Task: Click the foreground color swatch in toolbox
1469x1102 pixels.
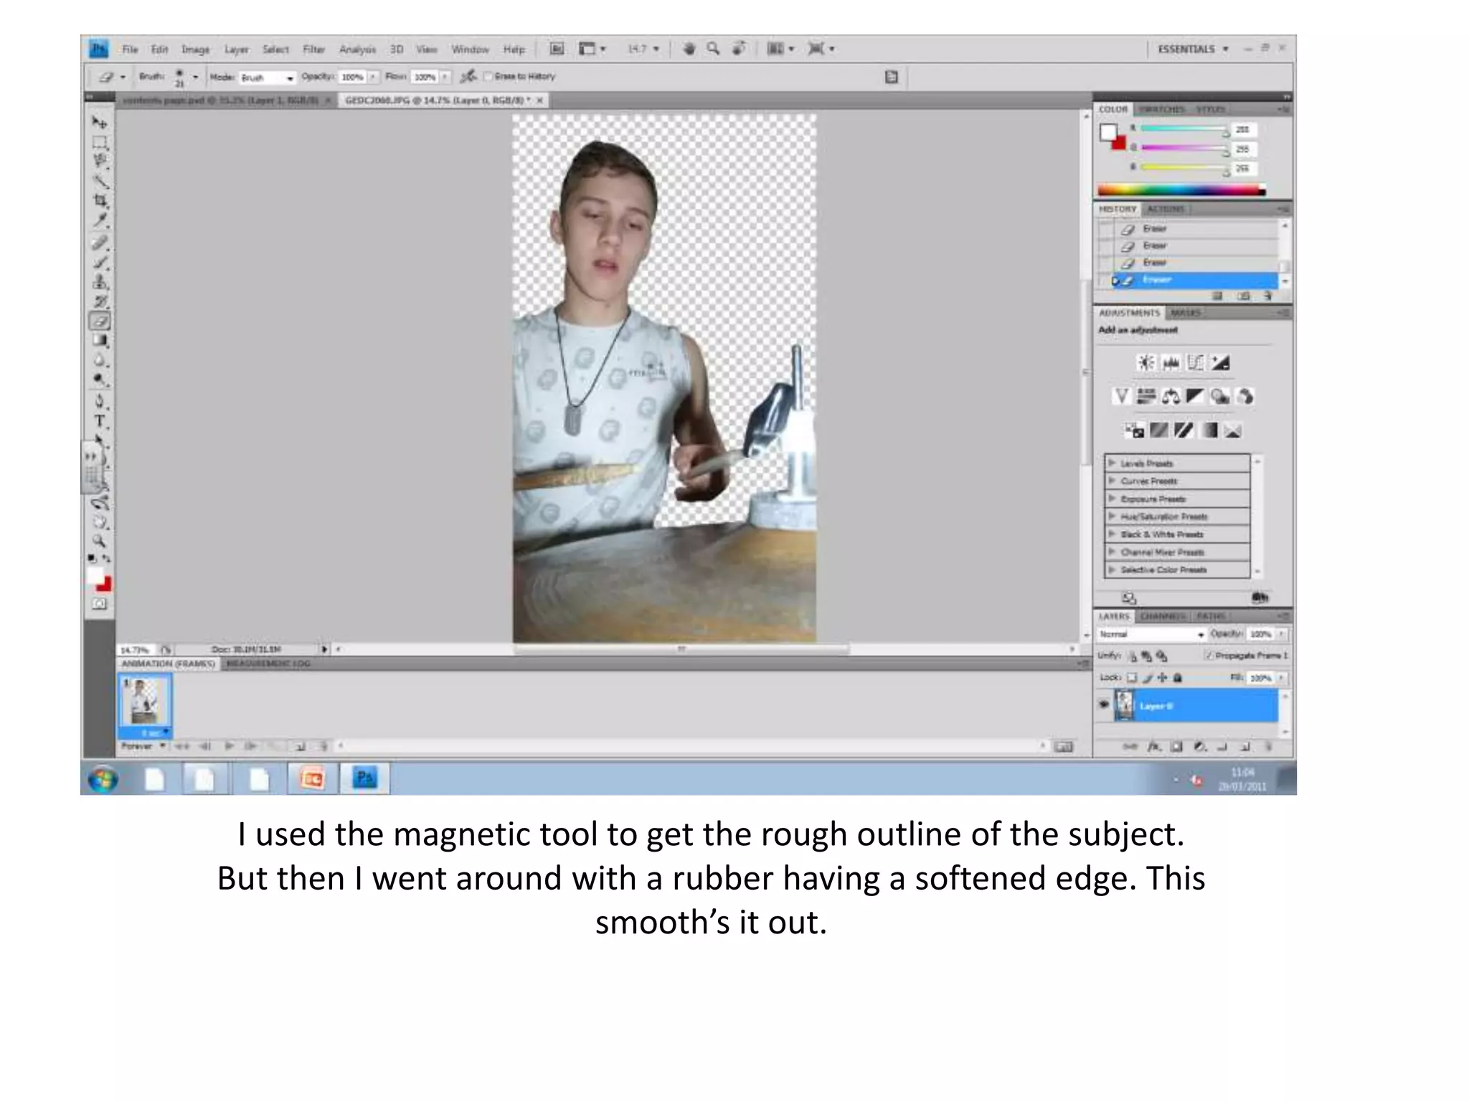Action: [x=95, y=575]
